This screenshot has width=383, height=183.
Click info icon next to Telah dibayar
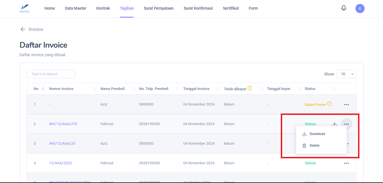(250, 88)
